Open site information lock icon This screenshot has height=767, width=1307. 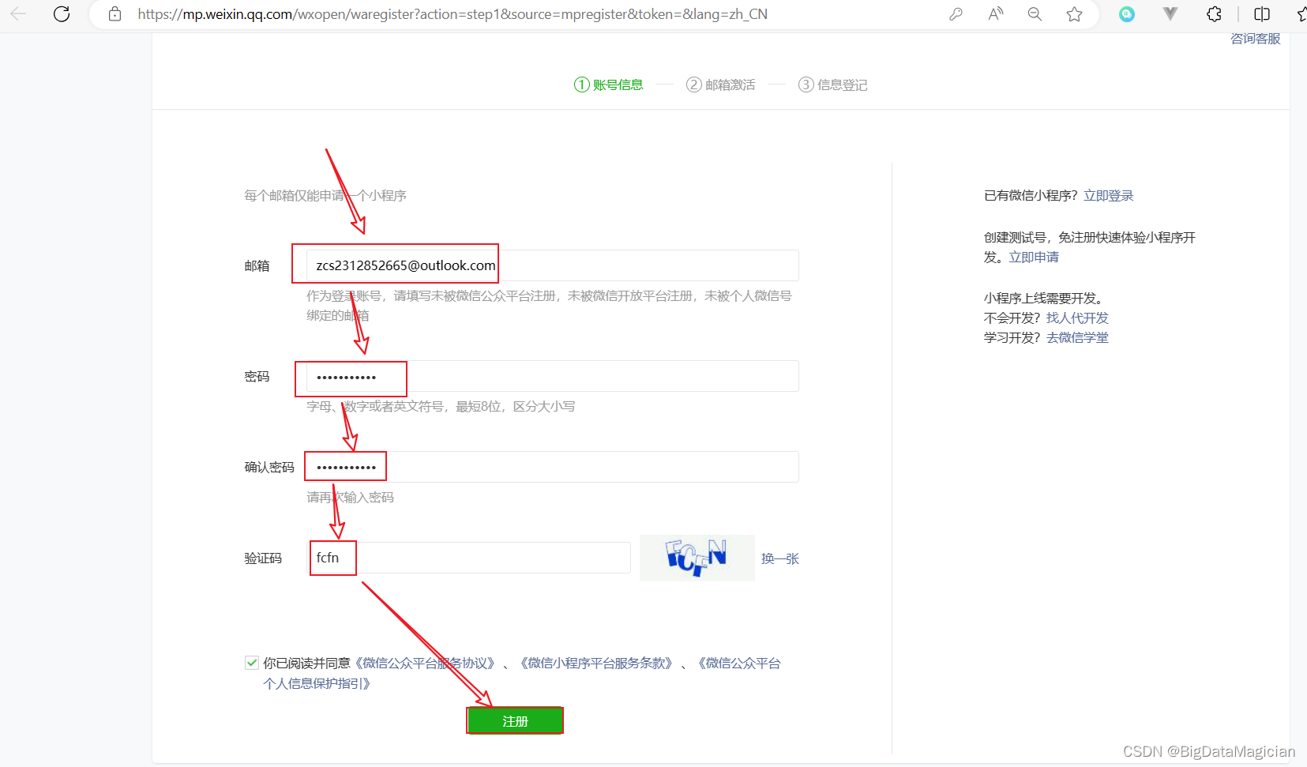pos(115,13)
